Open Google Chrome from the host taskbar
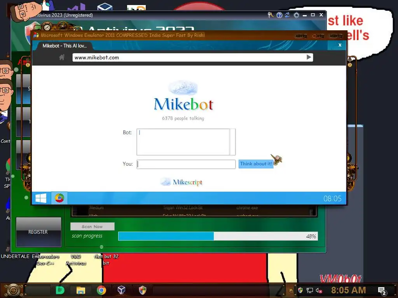The height and width of the screenshot is (298, 398). pyautogui.click(x=101, y=290)
